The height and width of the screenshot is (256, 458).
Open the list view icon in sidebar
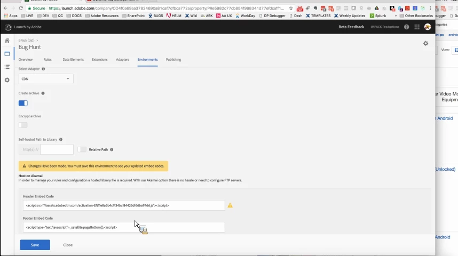click(x=7, y=67)
